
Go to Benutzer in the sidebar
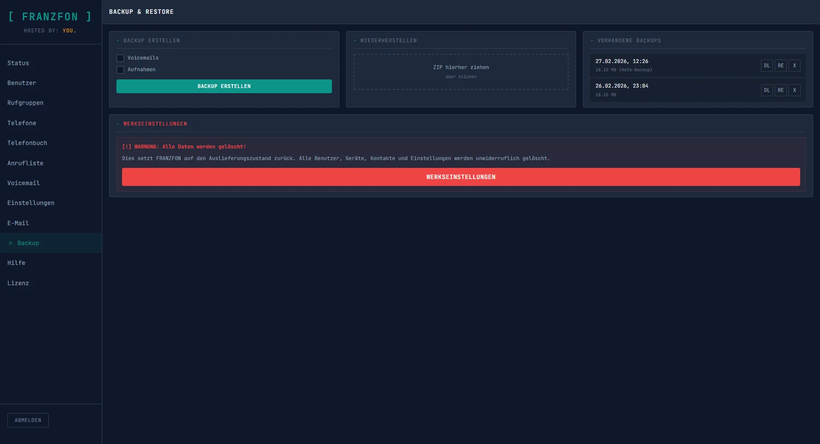coord(22,83)
